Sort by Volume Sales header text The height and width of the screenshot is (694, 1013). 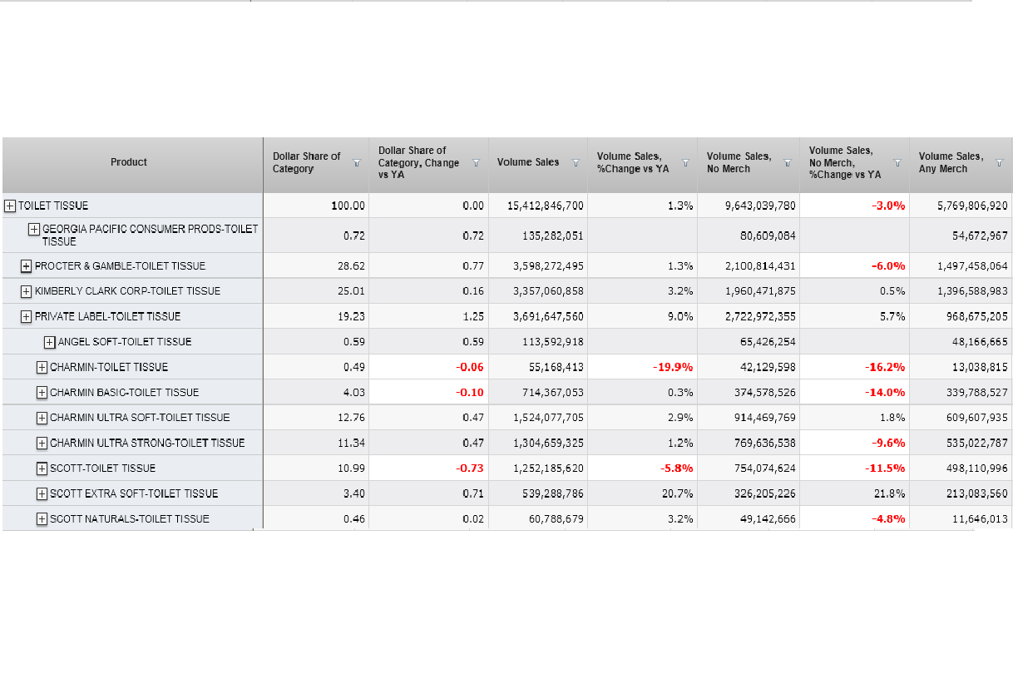tap(528, 162)
